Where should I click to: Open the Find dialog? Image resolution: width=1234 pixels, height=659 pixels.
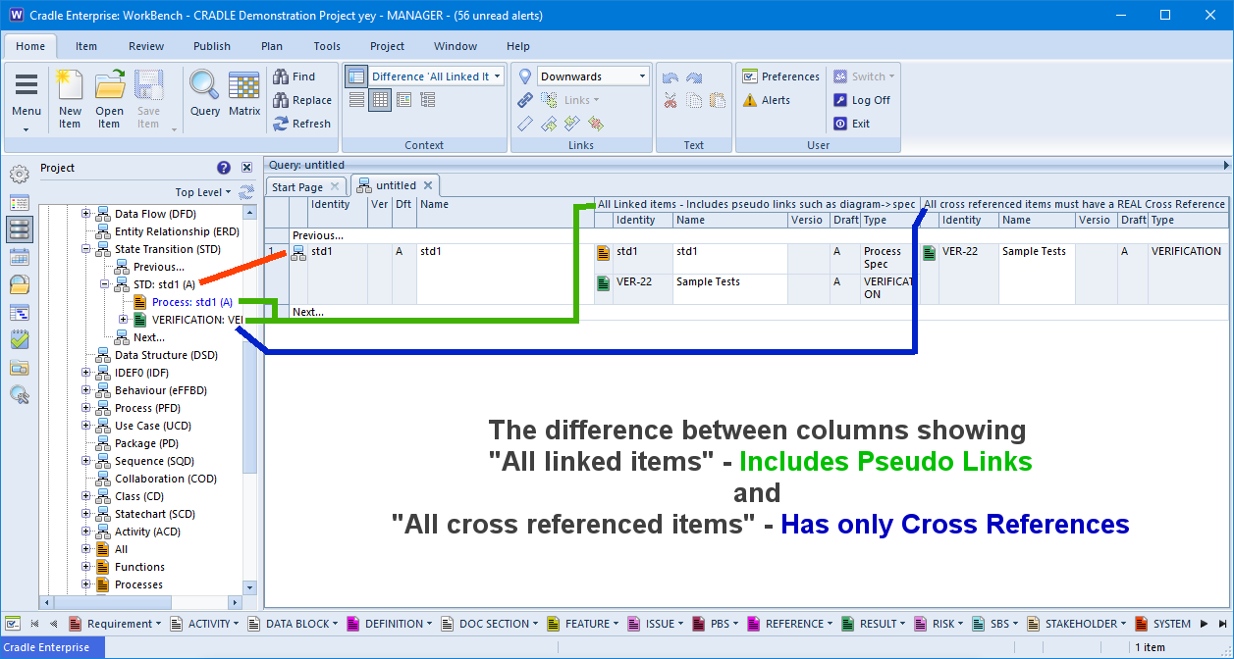tap(302, 76)
